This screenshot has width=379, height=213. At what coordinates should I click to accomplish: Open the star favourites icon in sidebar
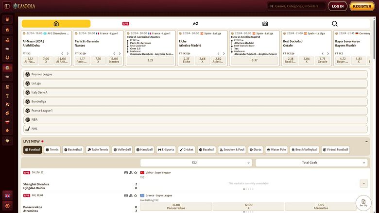tap(7, 131)
